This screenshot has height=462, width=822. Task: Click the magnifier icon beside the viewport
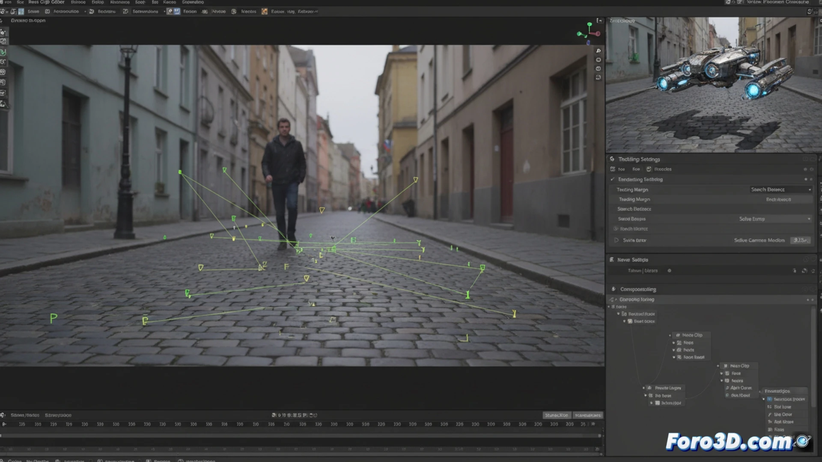598,50
